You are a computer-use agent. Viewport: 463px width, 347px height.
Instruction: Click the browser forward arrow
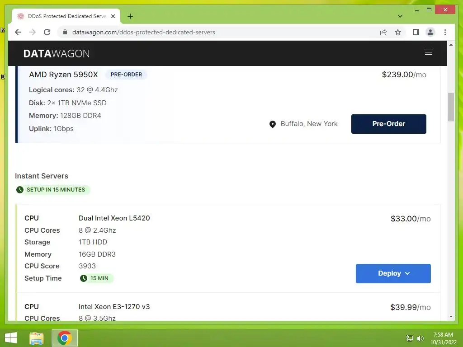(x=33, y=32)
